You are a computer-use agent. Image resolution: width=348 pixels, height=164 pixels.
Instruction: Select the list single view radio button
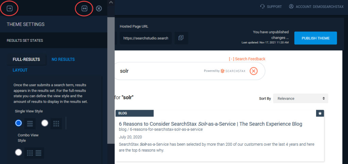click(18, 123)
